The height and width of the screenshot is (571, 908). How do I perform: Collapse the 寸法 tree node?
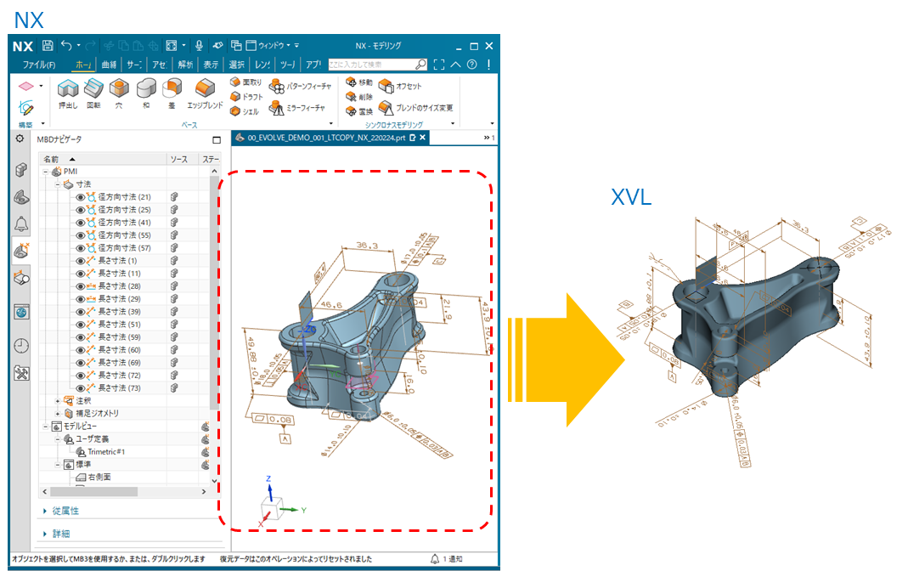[x=57, y=184]
